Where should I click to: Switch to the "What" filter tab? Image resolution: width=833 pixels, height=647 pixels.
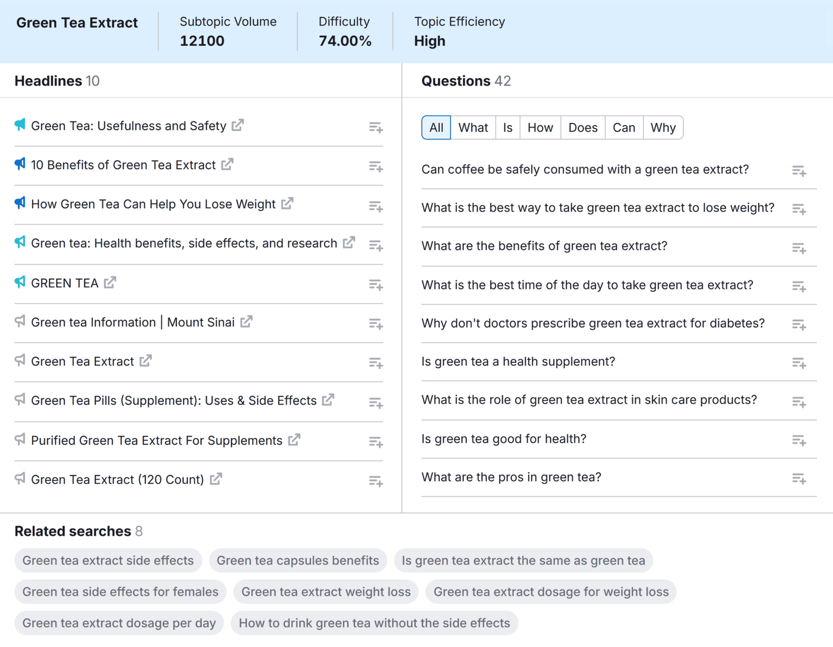tap(473, 127)
